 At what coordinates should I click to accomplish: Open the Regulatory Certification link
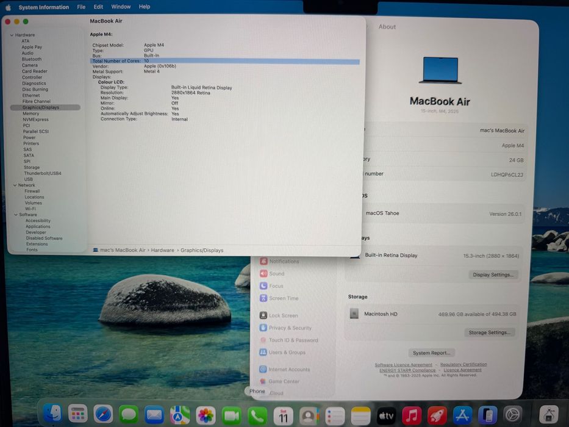pos(463,364)
